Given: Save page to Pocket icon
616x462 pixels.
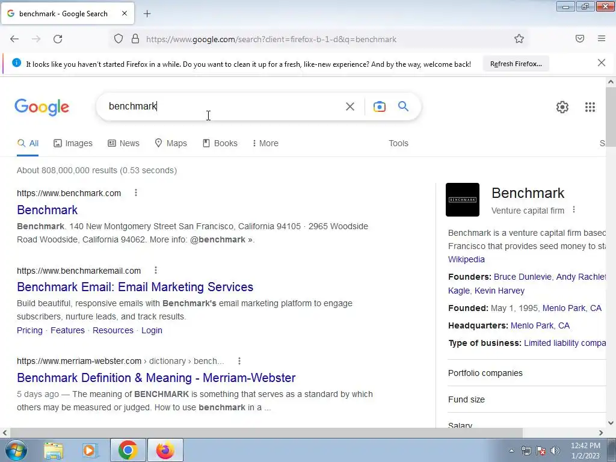Looking at the screenshot, I should click(580, 38).
